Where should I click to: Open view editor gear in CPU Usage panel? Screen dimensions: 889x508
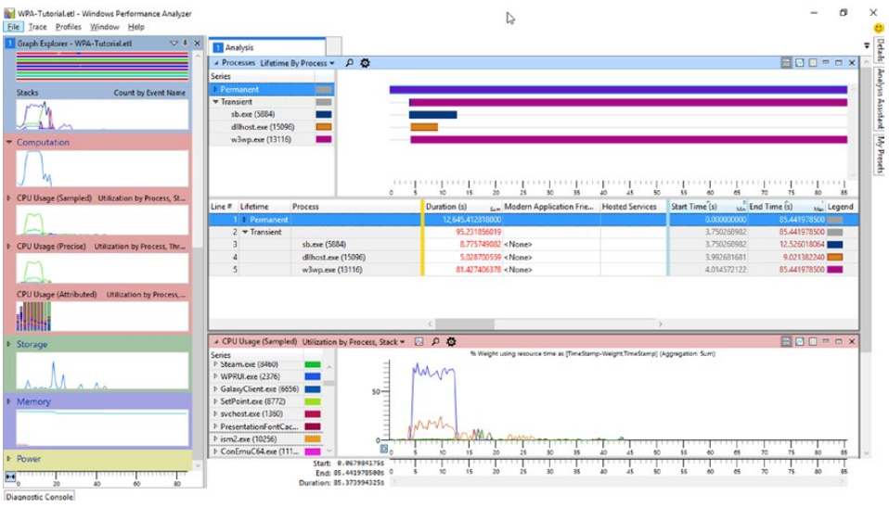(451, 341)
